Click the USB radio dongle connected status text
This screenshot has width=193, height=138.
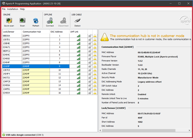point(25,135)
